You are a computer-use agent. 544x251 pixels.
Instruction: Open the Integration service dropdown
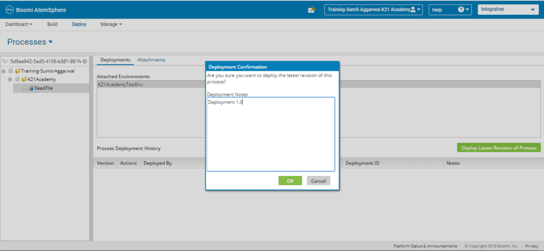click(507, 10)
